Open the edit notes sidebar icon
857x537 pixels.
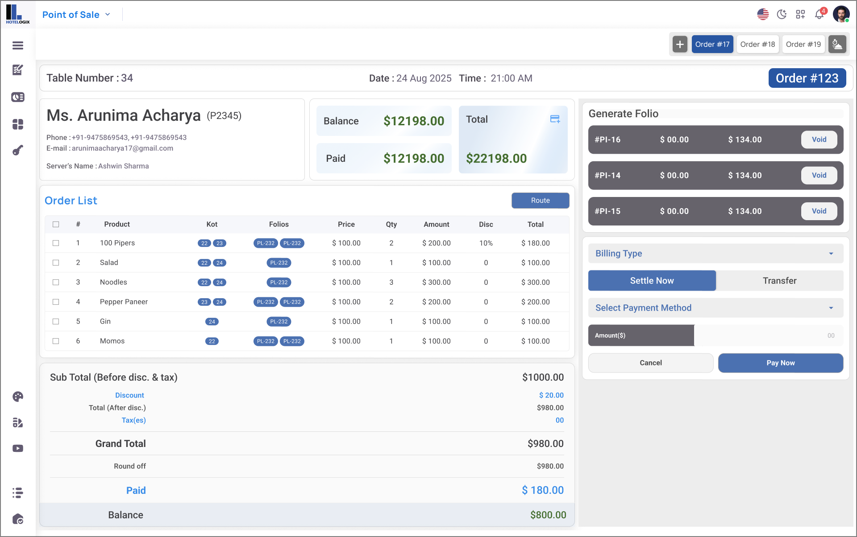[x=18, y=70]
